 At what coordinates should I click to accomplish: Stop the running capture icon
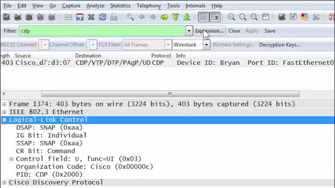[x=40, y=17]
